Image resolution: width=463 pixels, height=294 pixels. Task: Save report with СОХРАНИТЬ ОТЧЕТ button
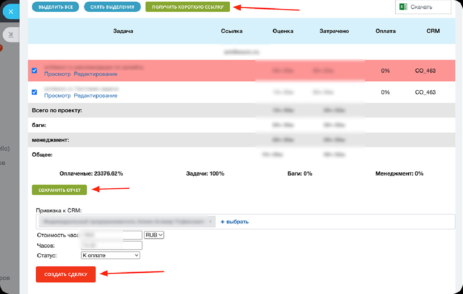click(x=59, y=190)
